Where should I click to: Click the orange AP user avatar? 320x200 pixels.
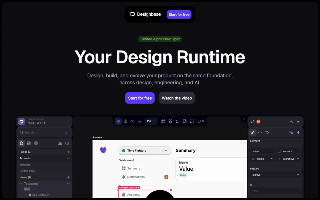click(258, 121)
